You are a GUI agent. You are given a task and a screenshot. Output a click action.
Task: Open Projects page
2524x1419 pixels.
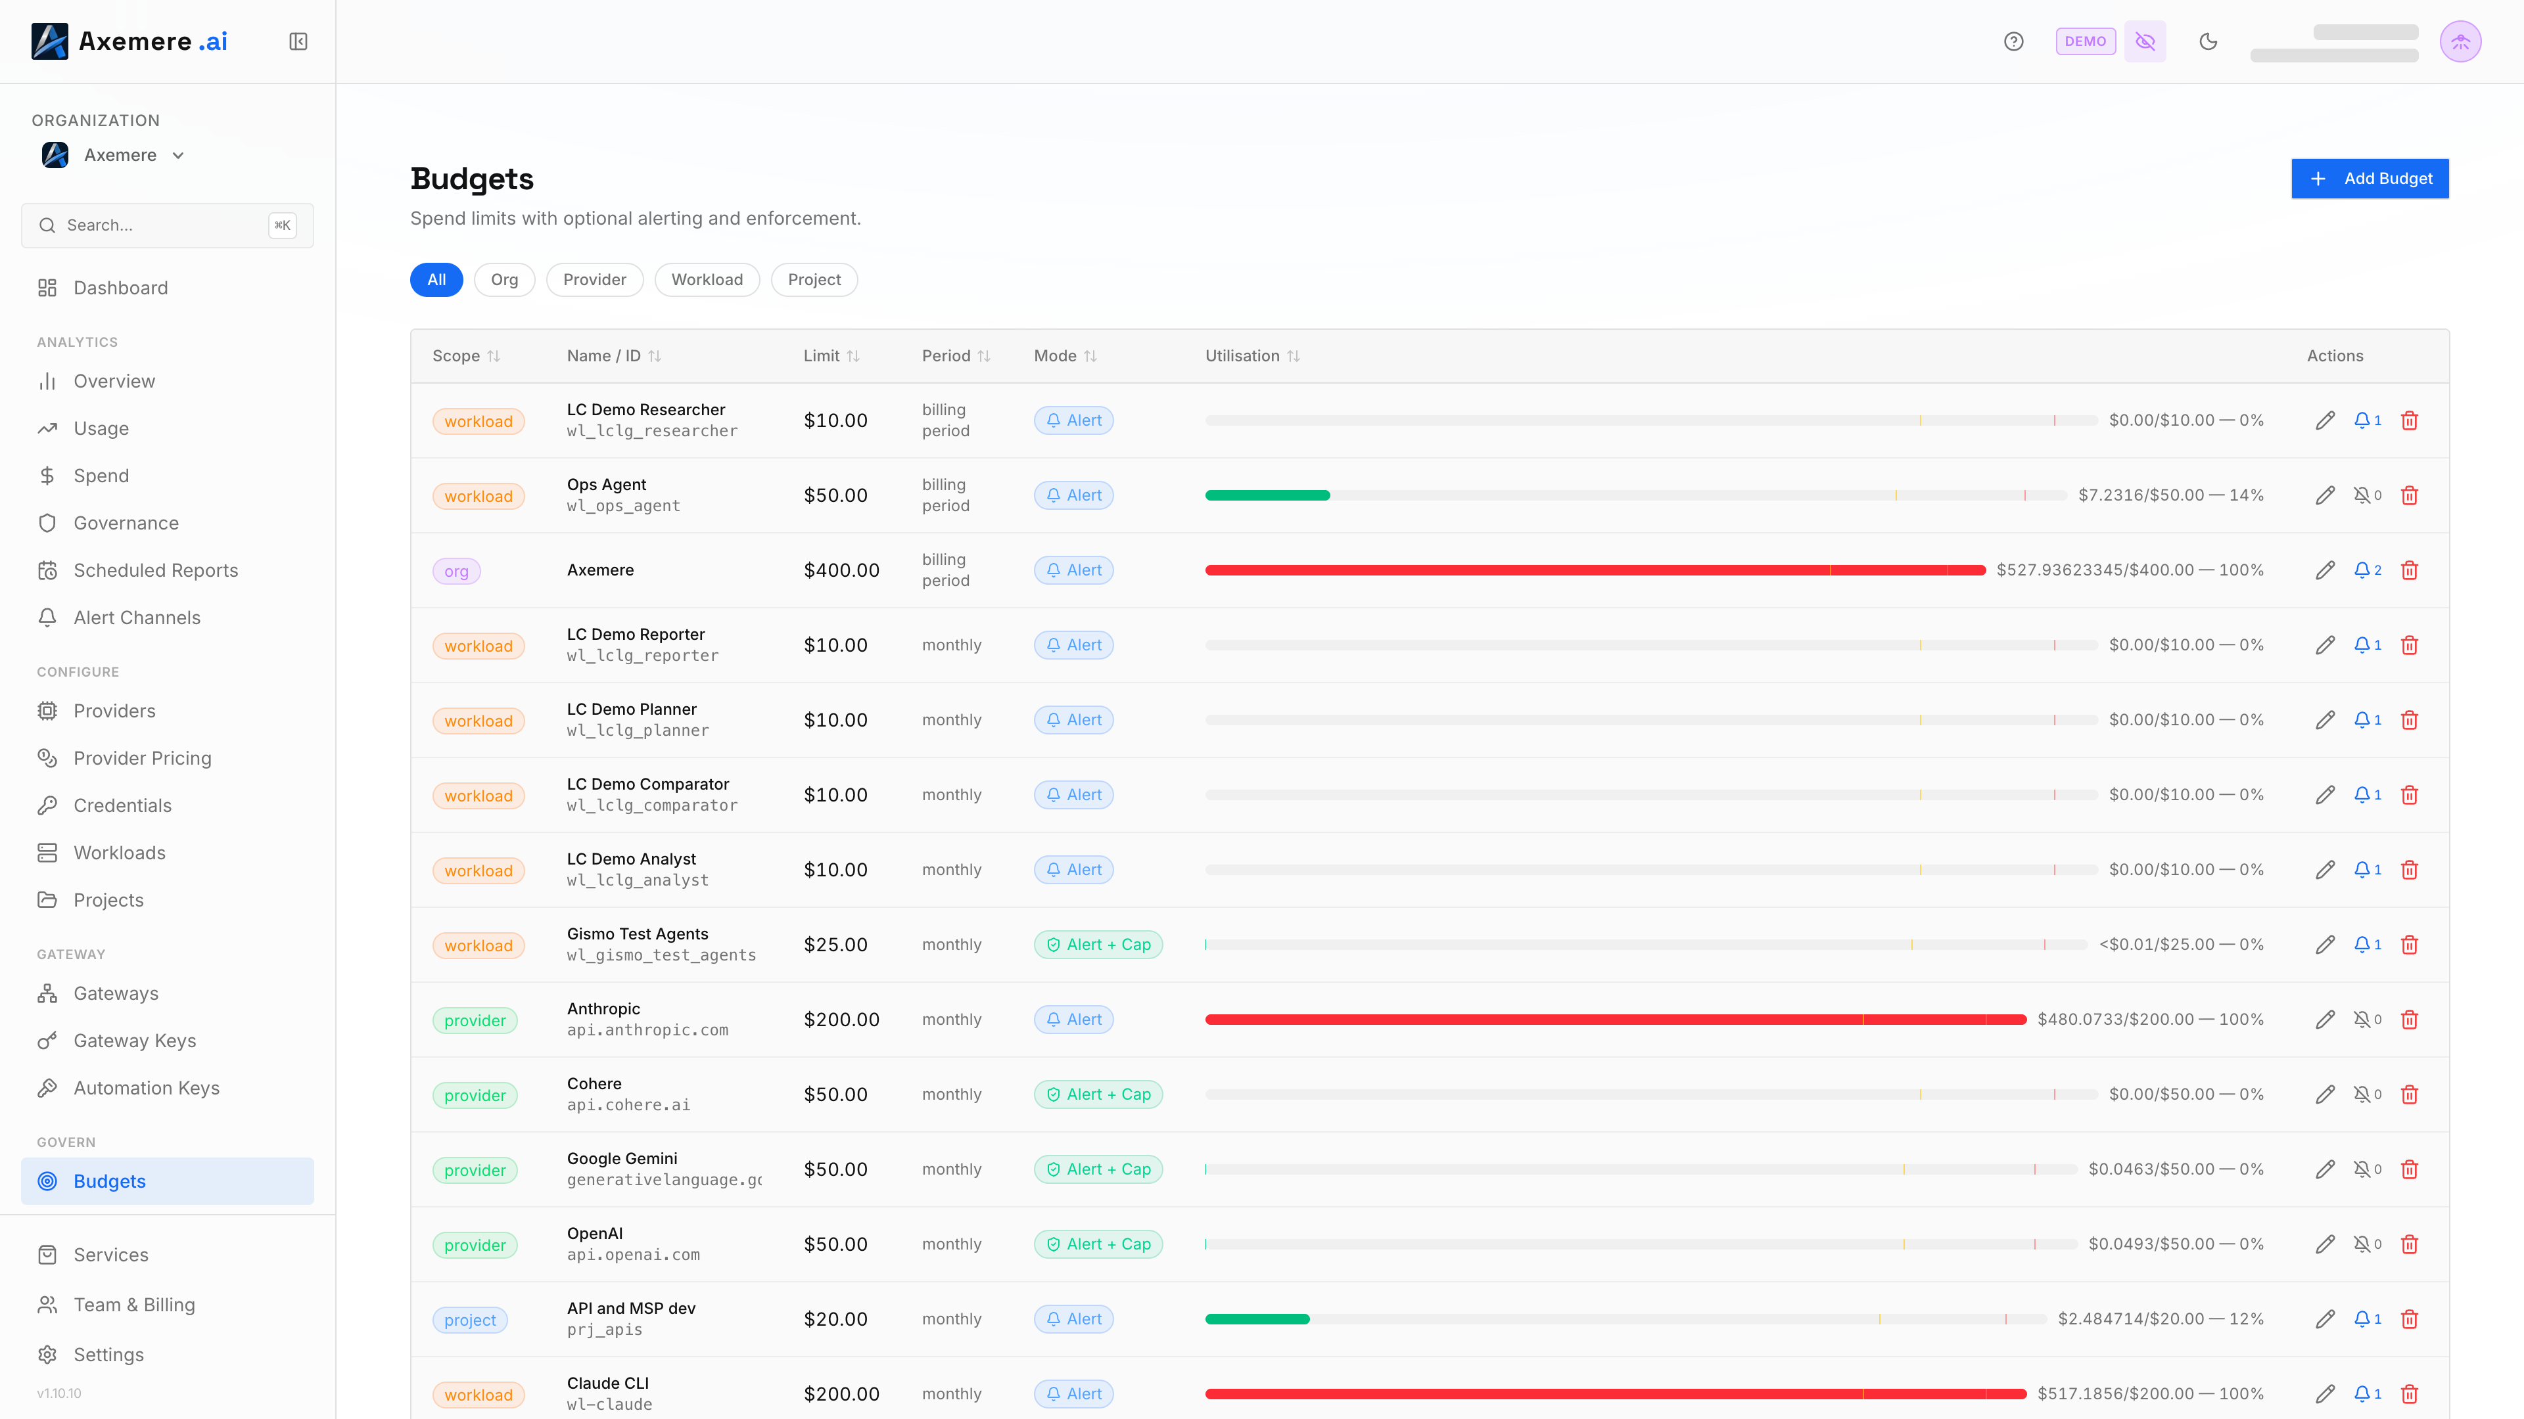click(x=168, y=900)
